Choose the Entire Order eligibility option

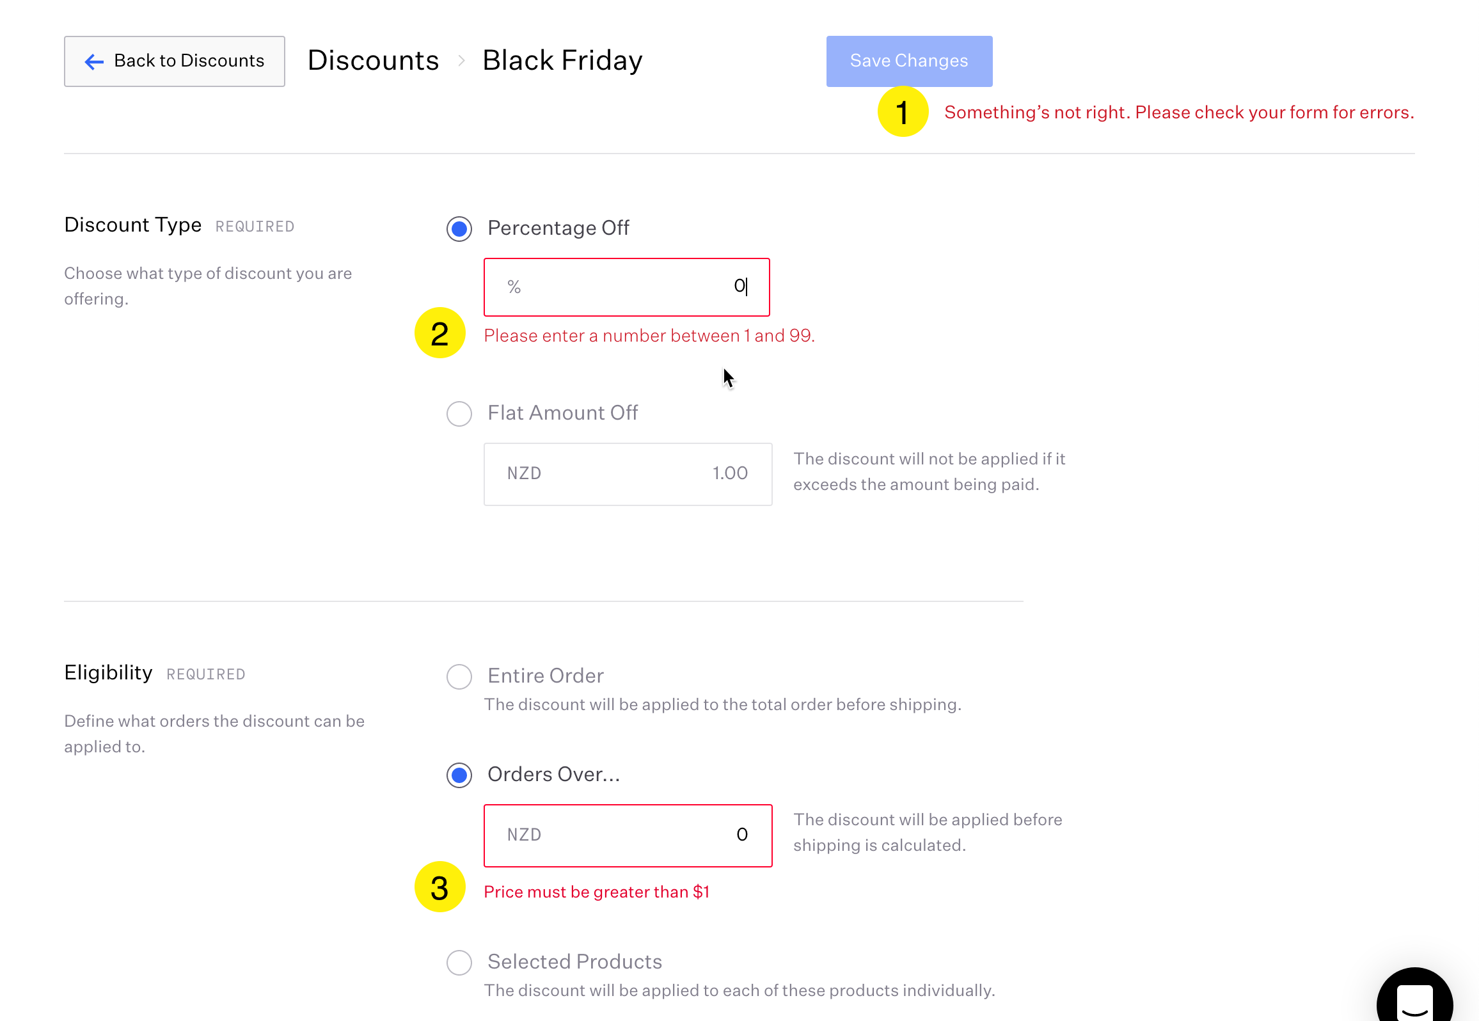click(459, 676)
